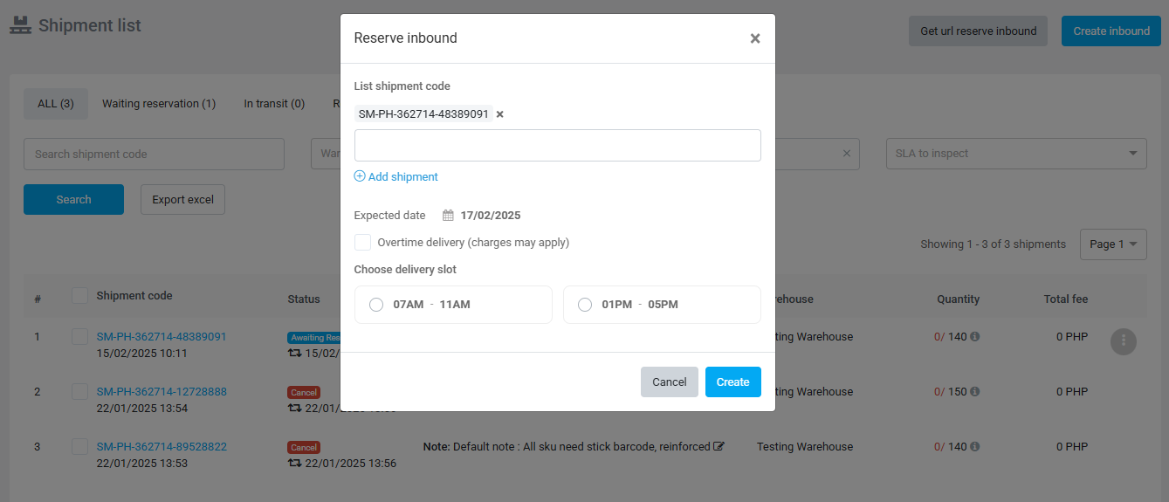
Task: Edit note icon on third shipment row
Action: click(719, 446)
